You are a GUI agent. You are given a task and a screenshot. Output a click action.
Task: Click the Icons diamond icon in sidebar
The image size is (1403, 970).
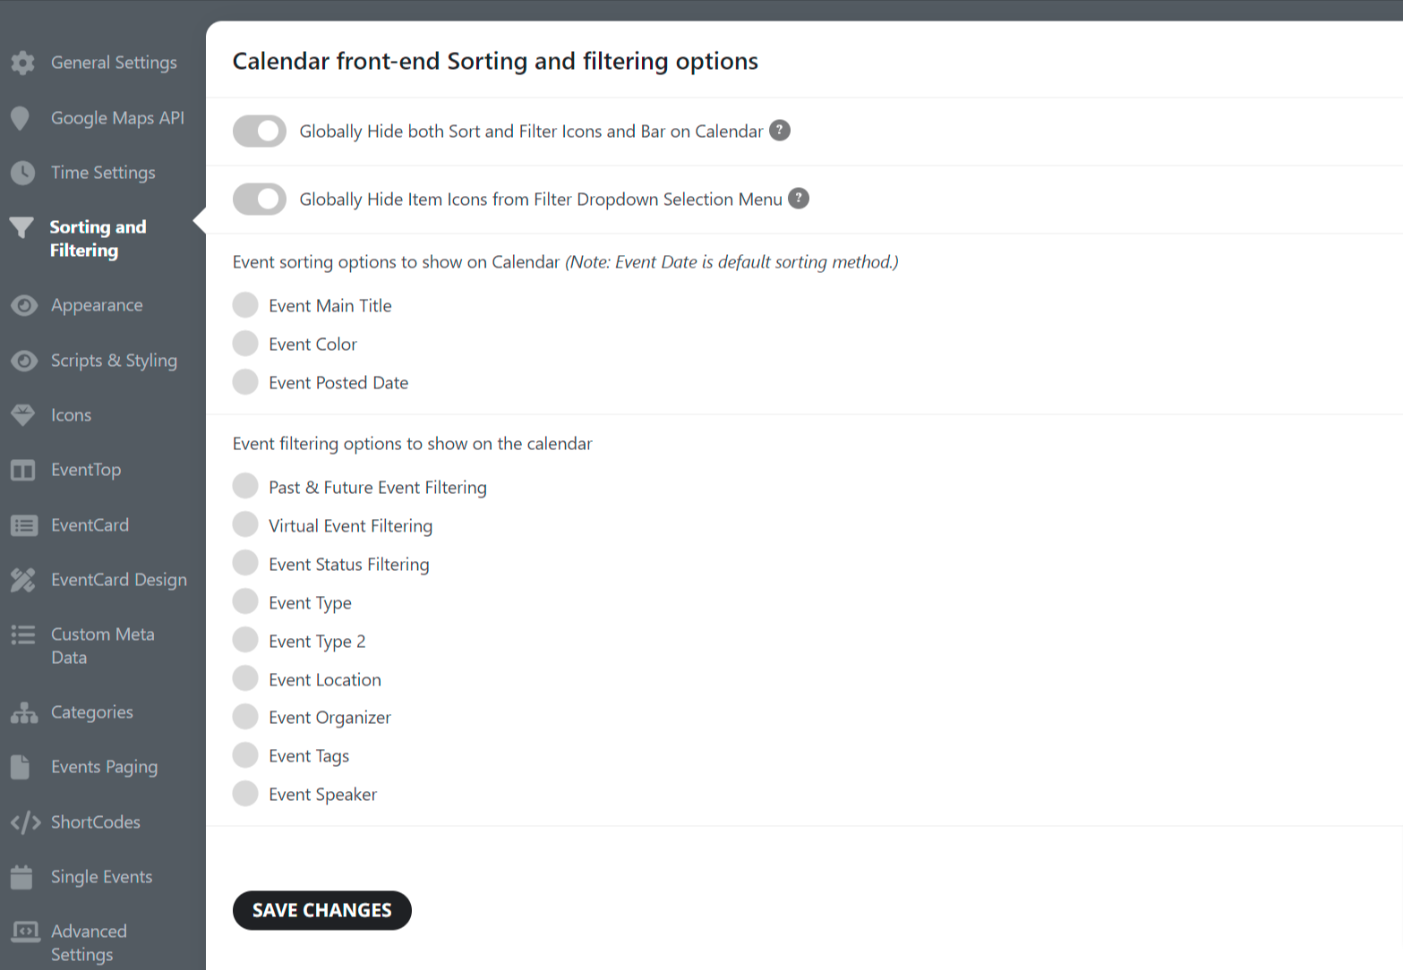[22, 415]
